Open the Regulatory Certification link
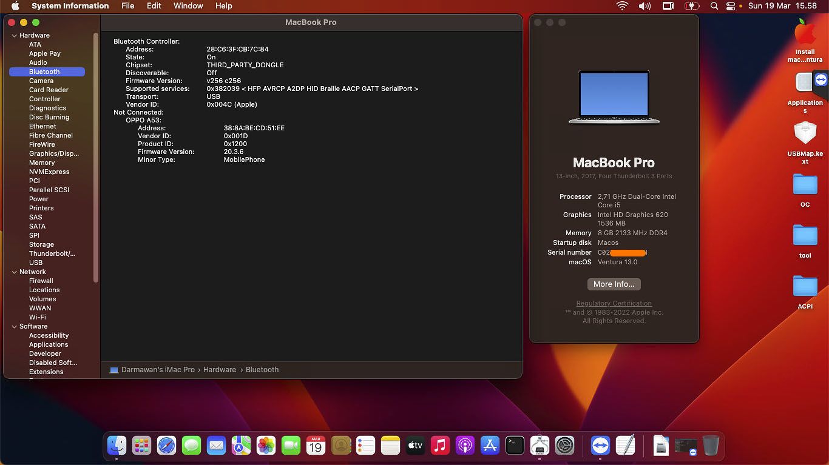 click(x=614, y=303)
